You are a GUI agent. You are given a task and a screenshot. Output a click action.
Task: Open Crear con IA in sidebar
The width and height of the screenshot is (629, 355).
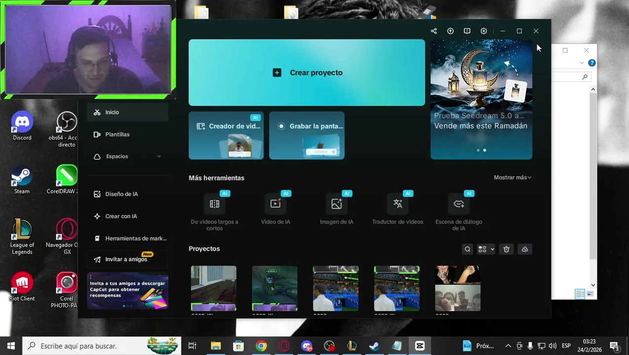(x=128, y=216)
